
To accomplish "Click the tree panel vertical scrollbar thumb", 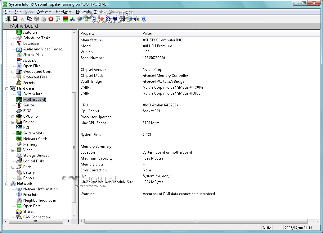I will click(74, 147).
